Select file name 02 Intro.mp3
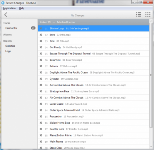Image resolution: width=154 pixels, height=150 pixels. [64, 35]
